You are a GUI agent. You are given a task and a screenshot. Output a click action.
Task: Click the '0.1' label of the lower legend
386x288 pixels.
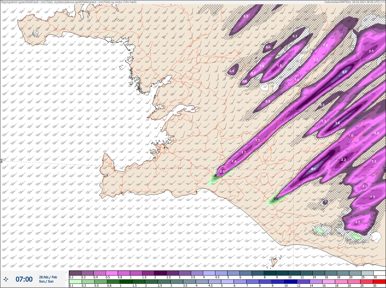pyautogui.click(x=71, y=286)
